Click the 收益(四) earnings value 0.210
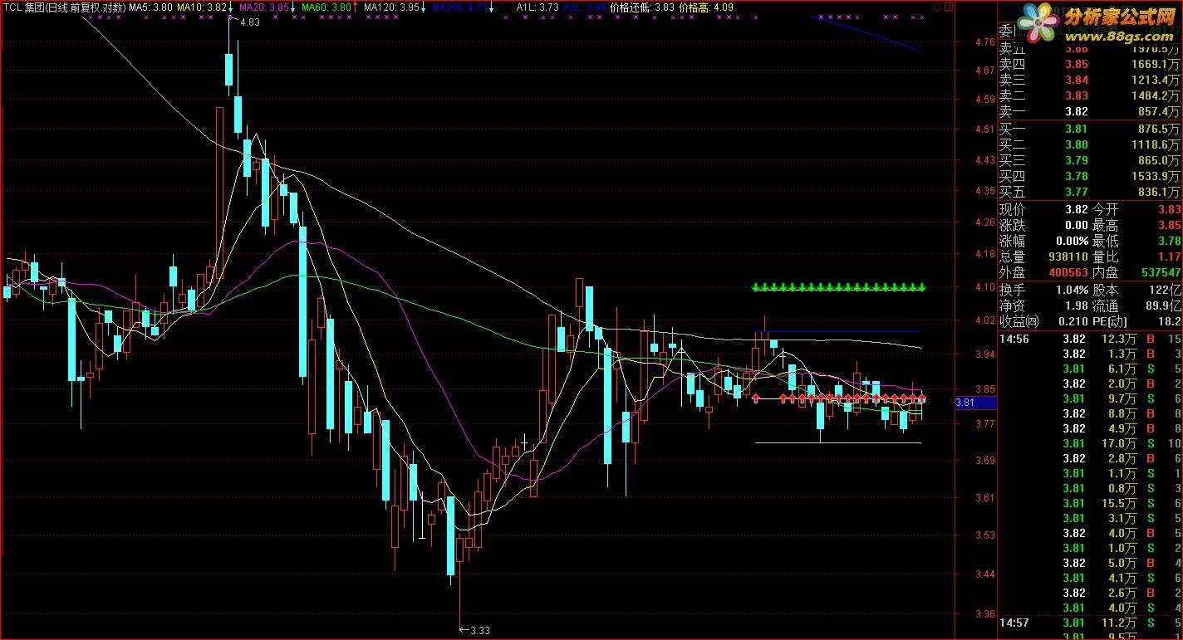This screenshot has height=640, width=1183. pyautogui.click(x=1073, y=321)
